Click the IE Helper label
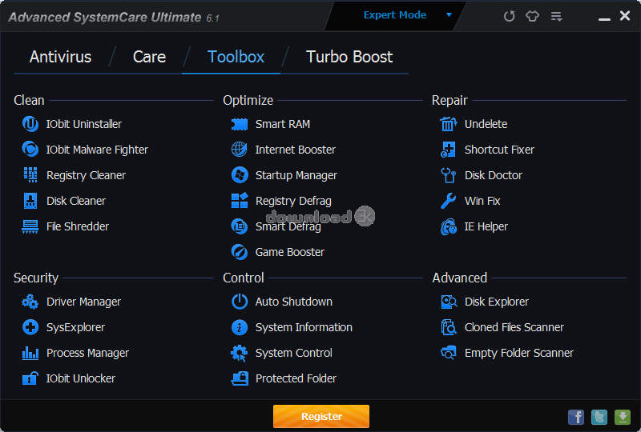641x432 pixels. pyautogui.click(x=486, y=226)
